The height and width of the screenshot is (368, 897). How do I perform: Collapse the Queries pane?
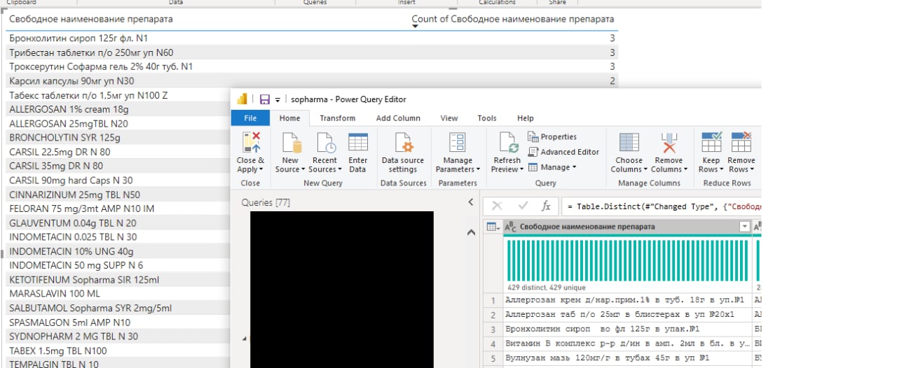(x=471, y=202)
